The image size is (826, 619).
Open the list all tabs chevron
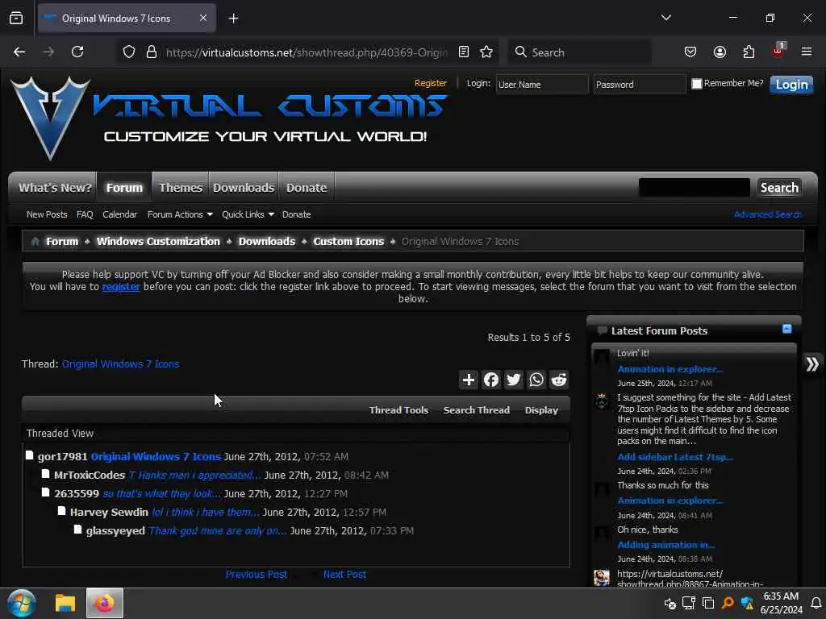[665, 18]
